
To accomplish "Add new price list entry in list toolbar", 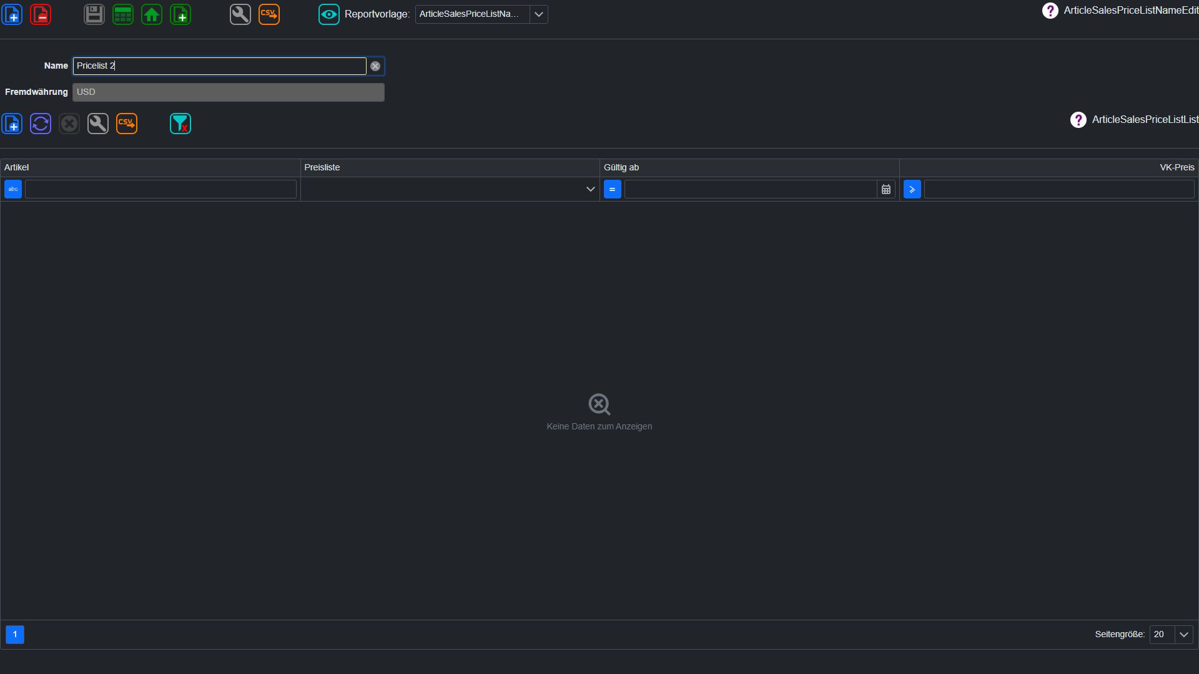I will tap(12, 124).
